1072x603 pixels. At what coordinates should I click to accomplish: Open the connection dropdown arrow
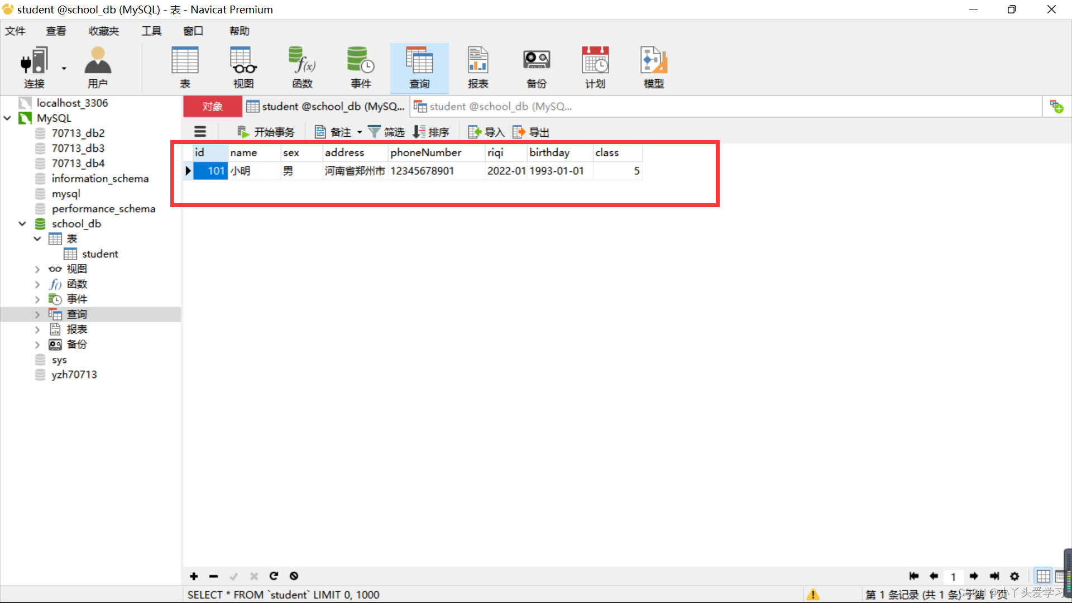[64, 68]
